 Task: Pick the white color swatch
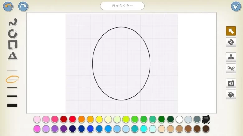tap(179, 119)
